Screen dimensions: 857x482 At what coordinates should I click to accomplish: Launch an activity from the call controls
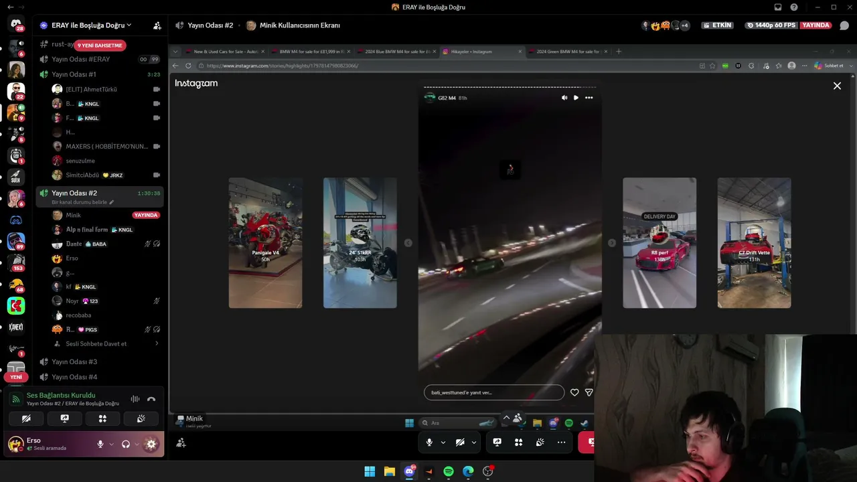point(518,442)
